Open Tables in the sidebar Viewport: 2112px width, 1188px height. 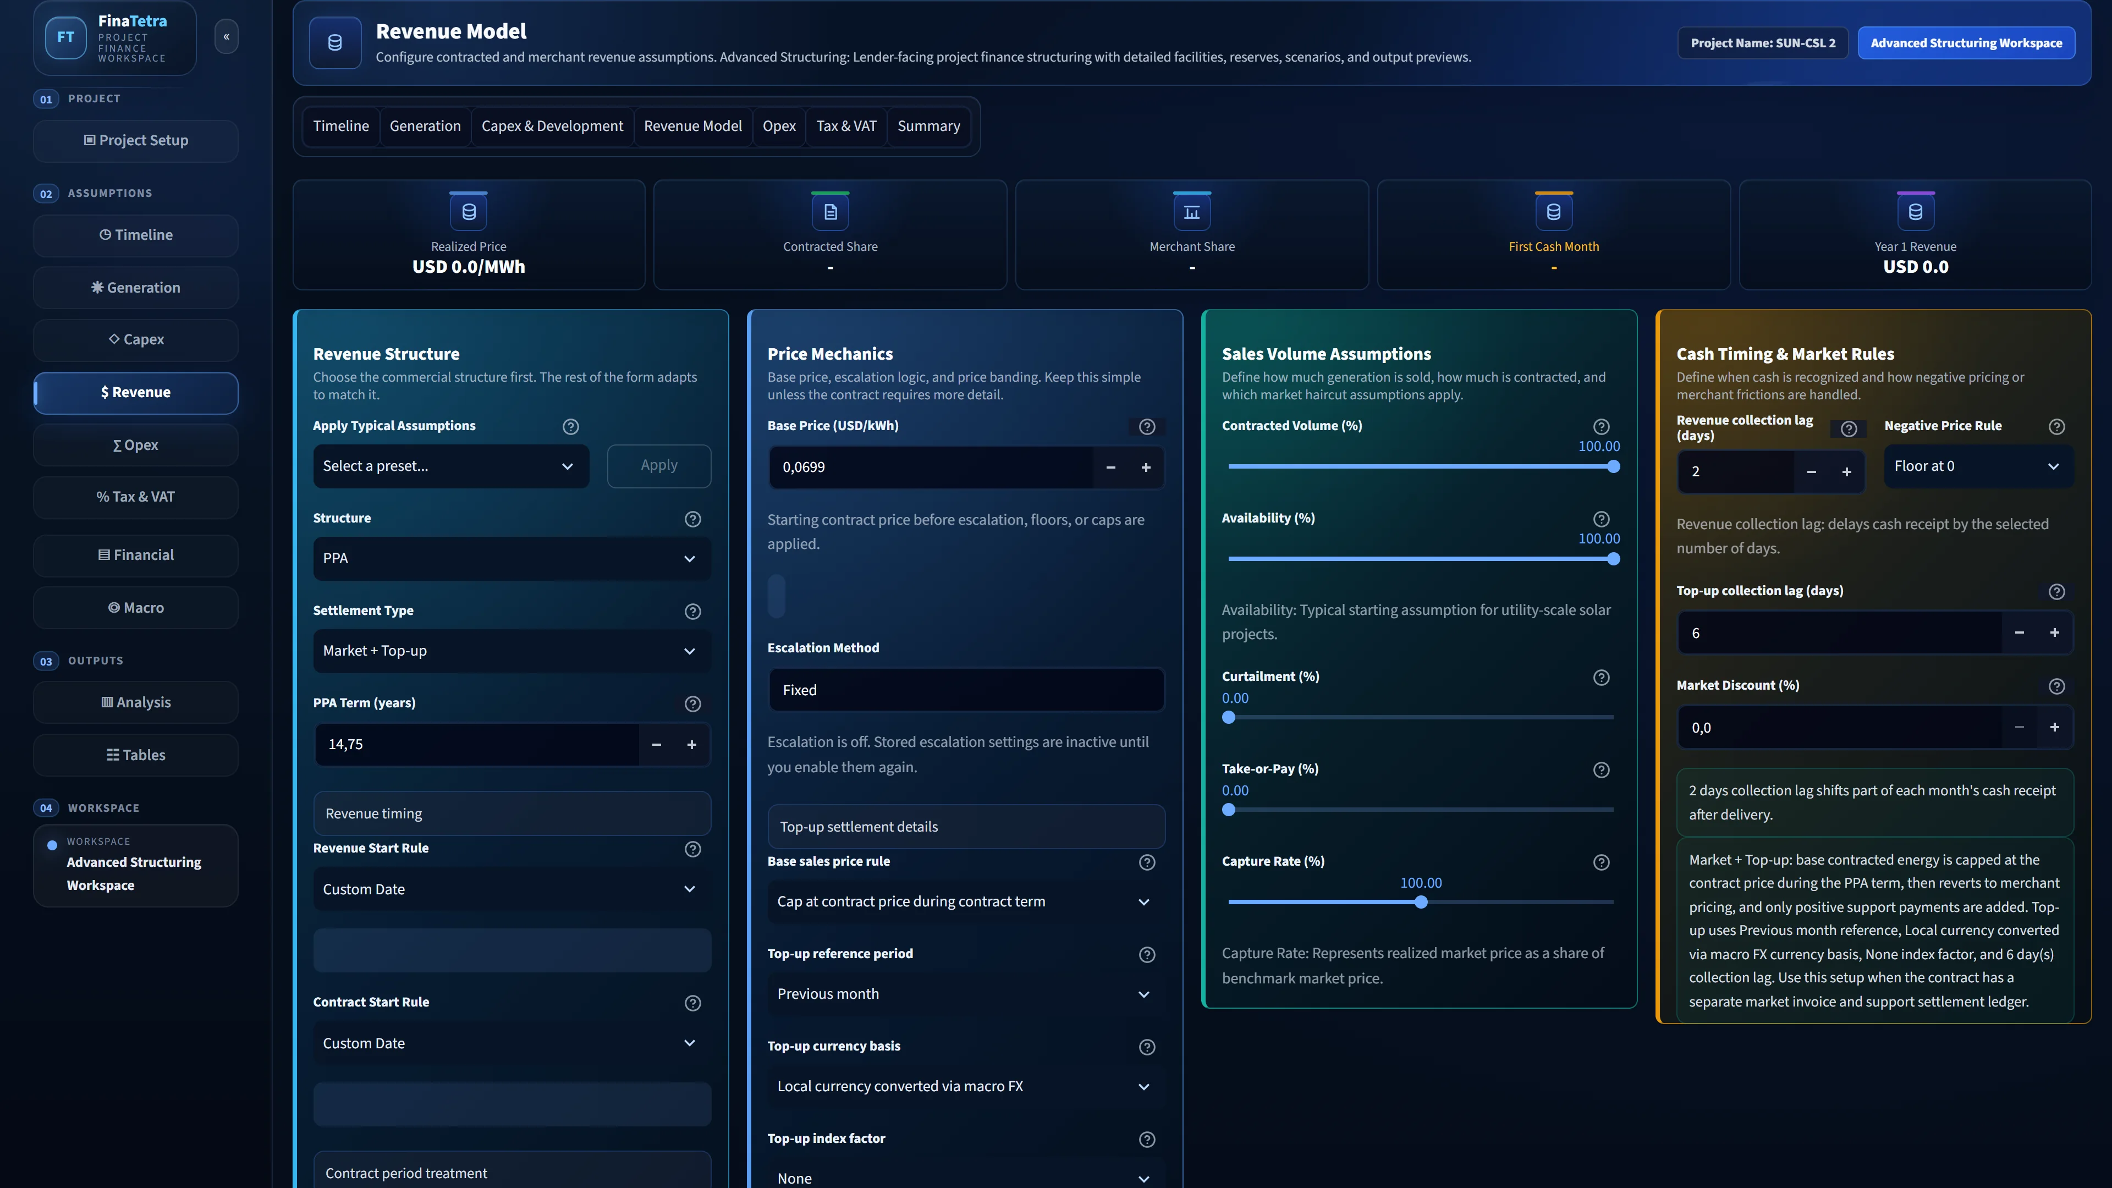(x=136, y=756)
